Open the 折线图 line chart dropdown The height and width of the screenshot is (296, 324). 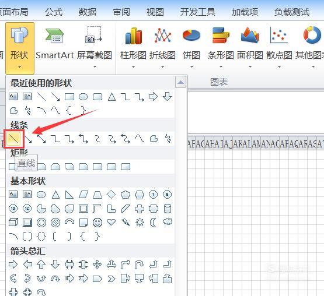coord(163,47)
